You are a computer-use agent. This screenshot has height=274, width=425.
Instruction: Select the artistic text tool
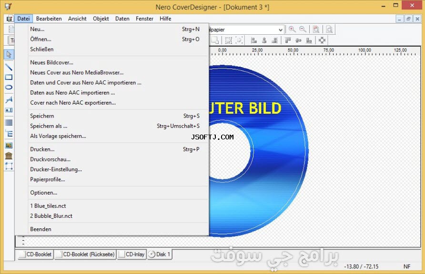9,99
